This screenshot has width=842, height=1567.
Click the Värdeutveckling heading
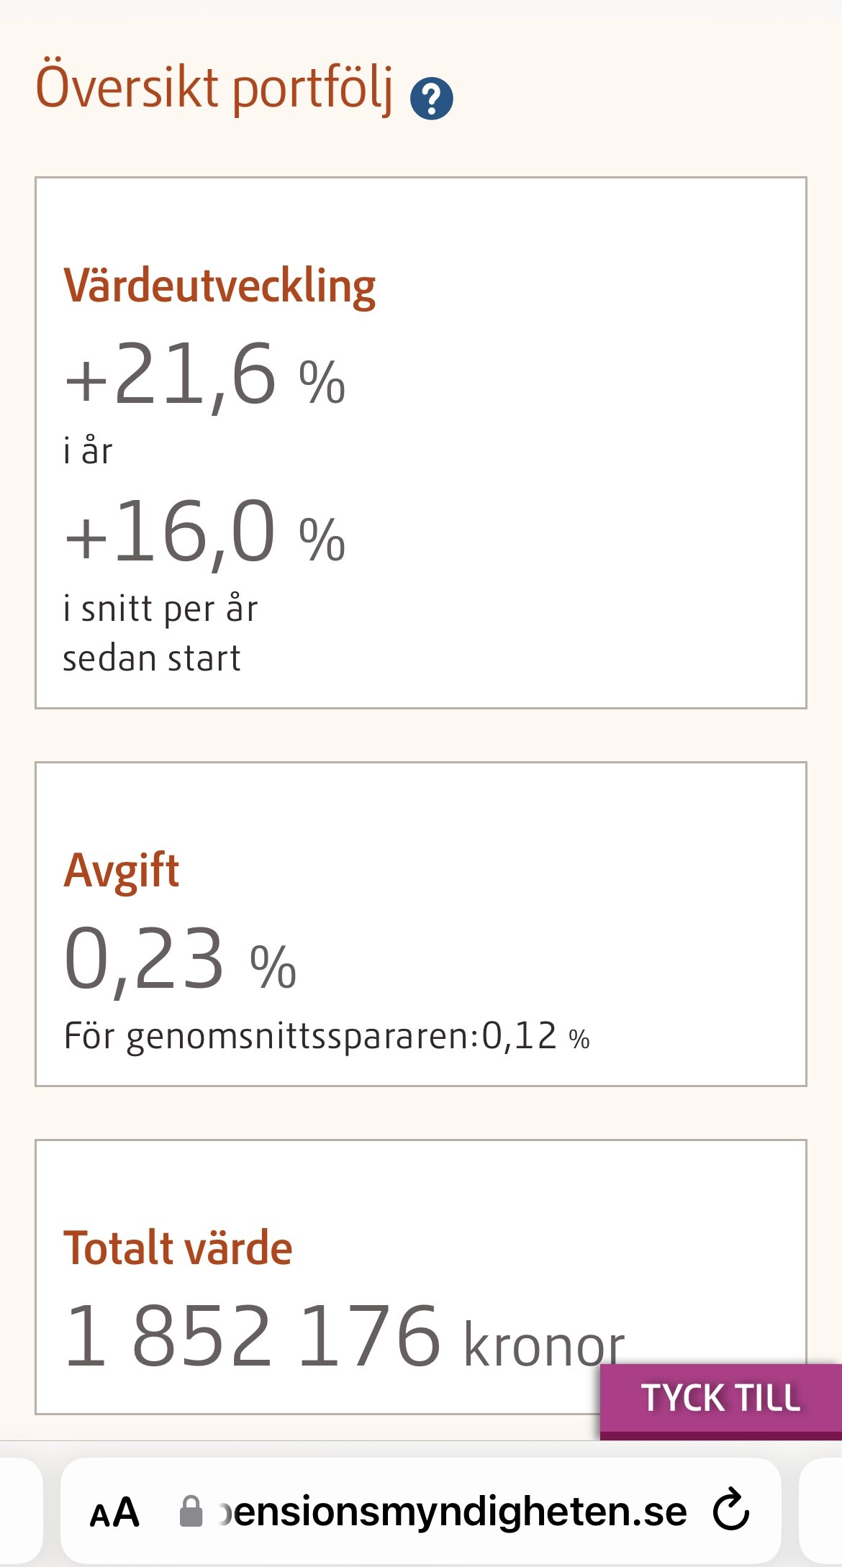[219, 286]
